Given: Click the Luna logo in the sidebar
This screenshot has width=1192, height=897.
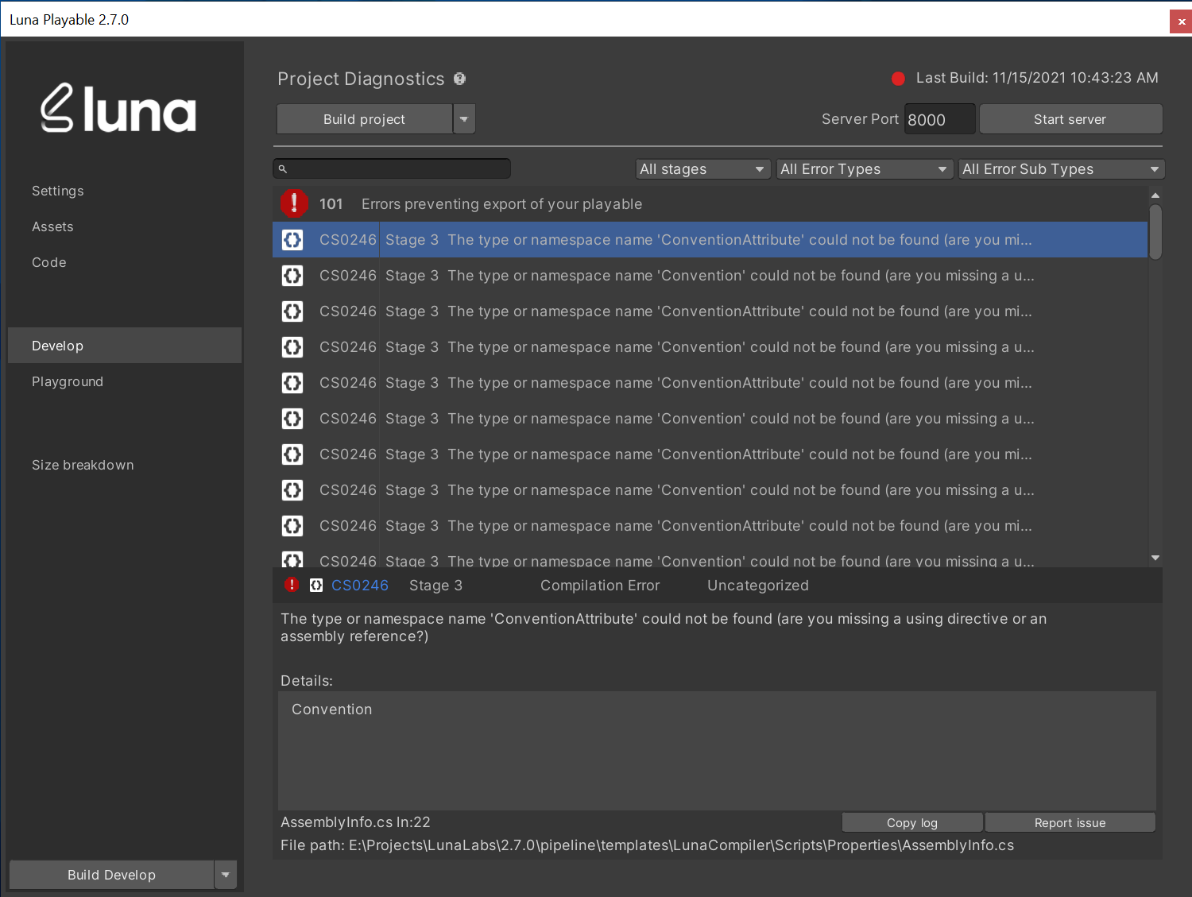Looking at the screenshot, I should point(118,109).
